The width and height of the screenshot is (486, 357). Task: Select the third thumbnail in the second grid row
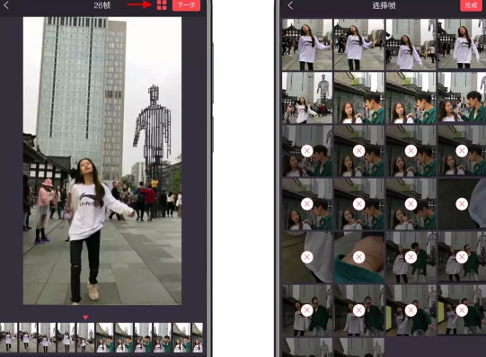tap(411, 98)
